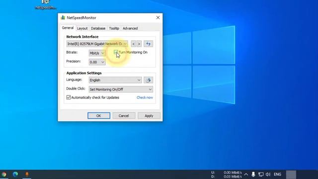Click the notification area button in taskbar
The height and width of the screenshot is (179, 318).
point(291,175)
